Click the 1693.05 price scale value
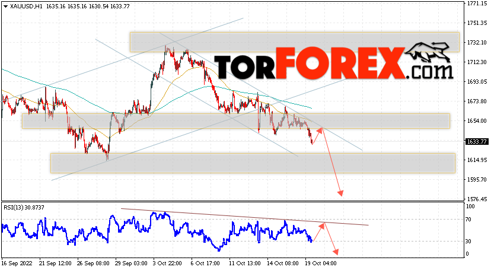This screenshot has height=270, width=491. (477, 82)
